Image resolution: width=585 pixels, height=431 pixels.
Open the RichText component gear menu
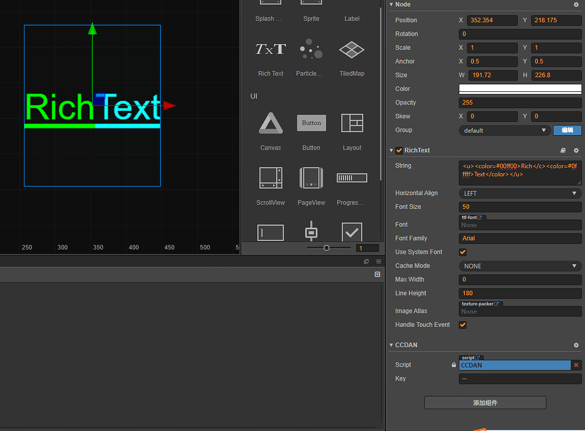[x=576, y=150]
